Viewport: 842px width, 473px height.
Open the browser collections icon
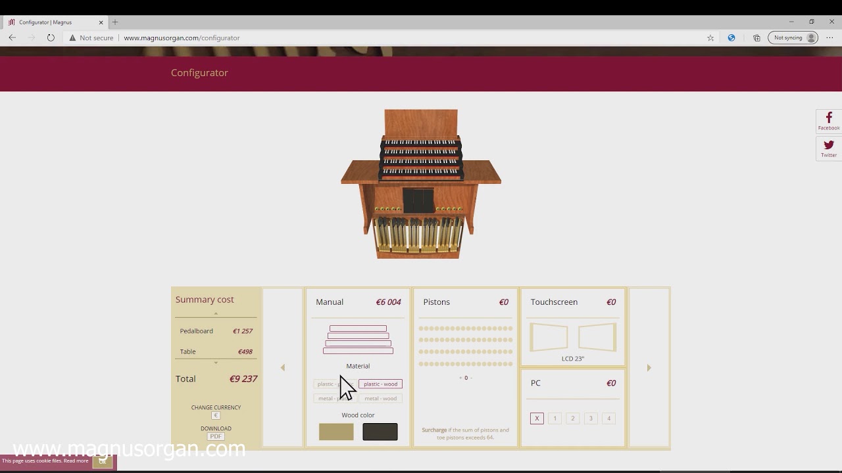pyautogui.click(x=756, y=37)
